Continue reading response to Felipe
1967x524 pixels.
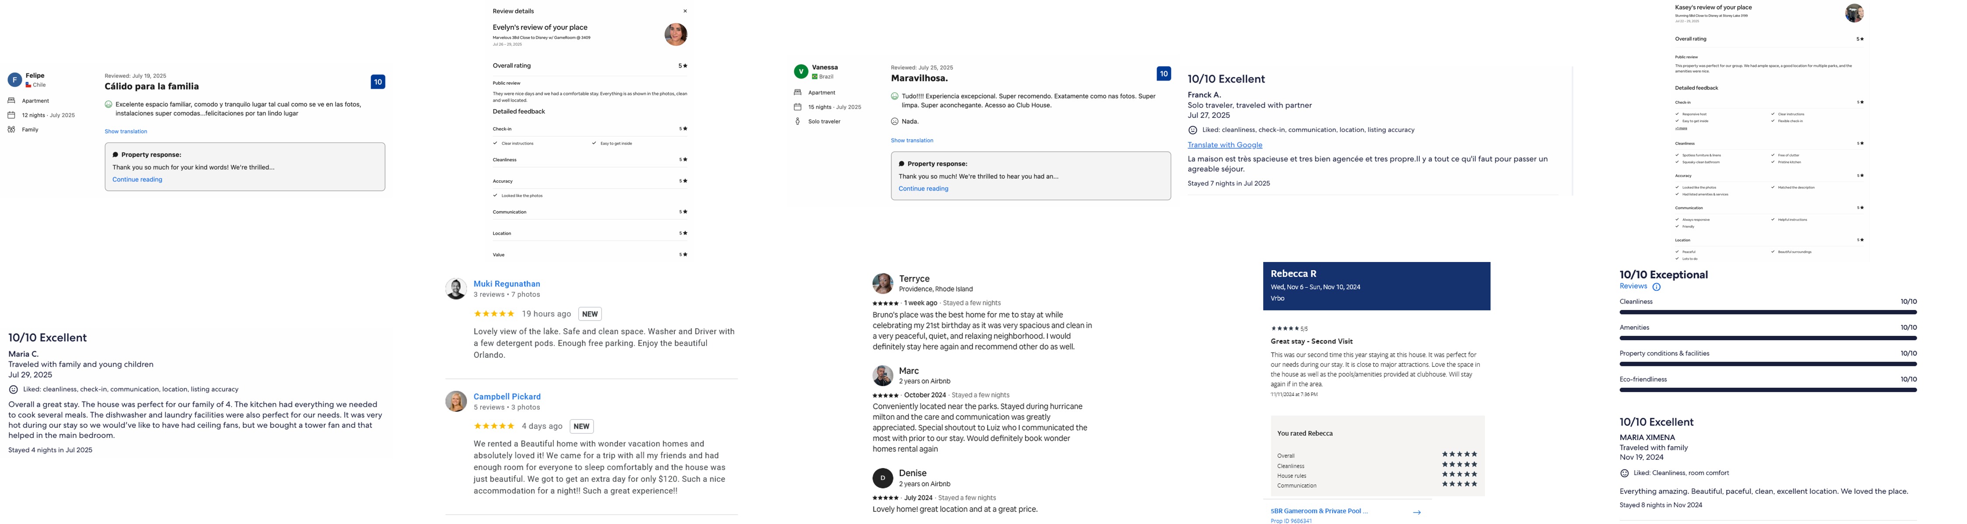point(137,179)
